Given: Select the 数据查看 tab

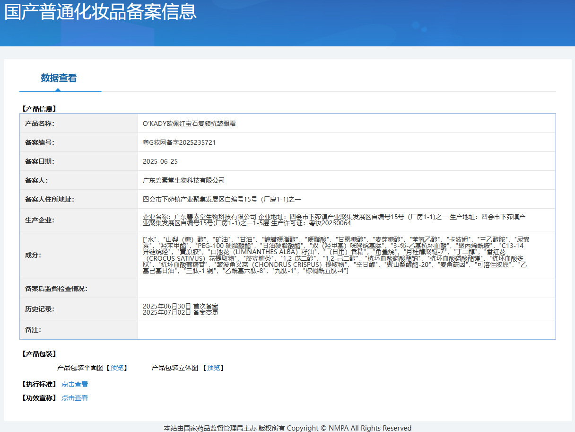Looking at the screenshot, I should pyautogui.click(x=59, y=78).
